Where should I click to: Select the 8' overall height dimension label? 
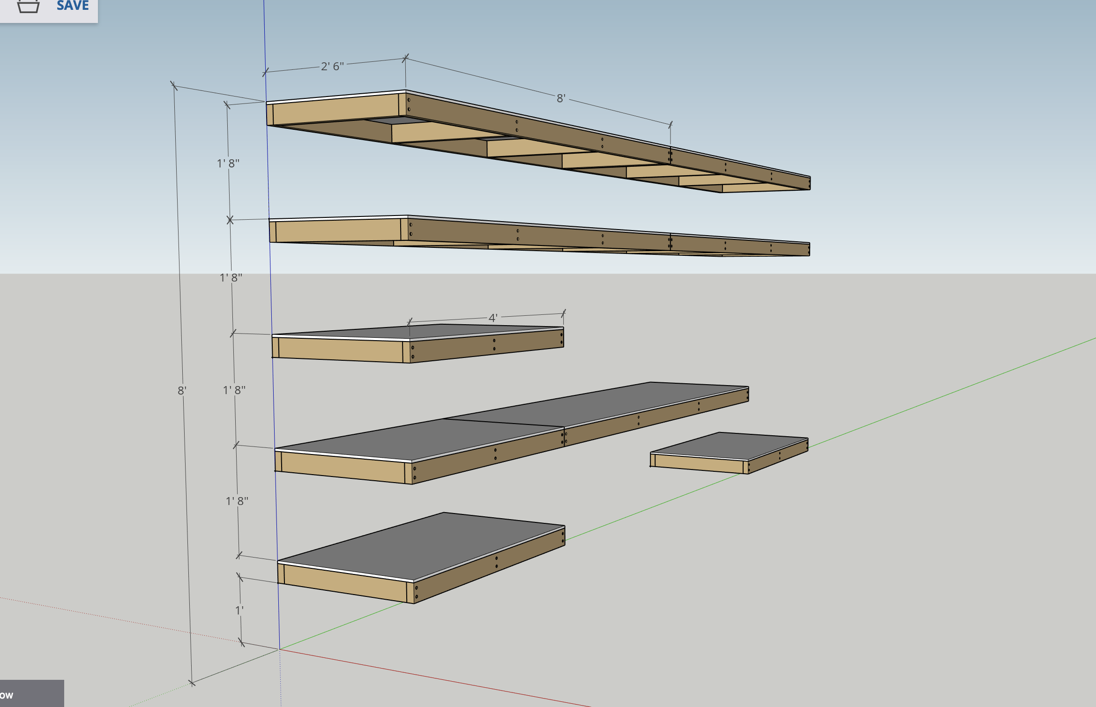pyautogui.click(x=182, y=390)
